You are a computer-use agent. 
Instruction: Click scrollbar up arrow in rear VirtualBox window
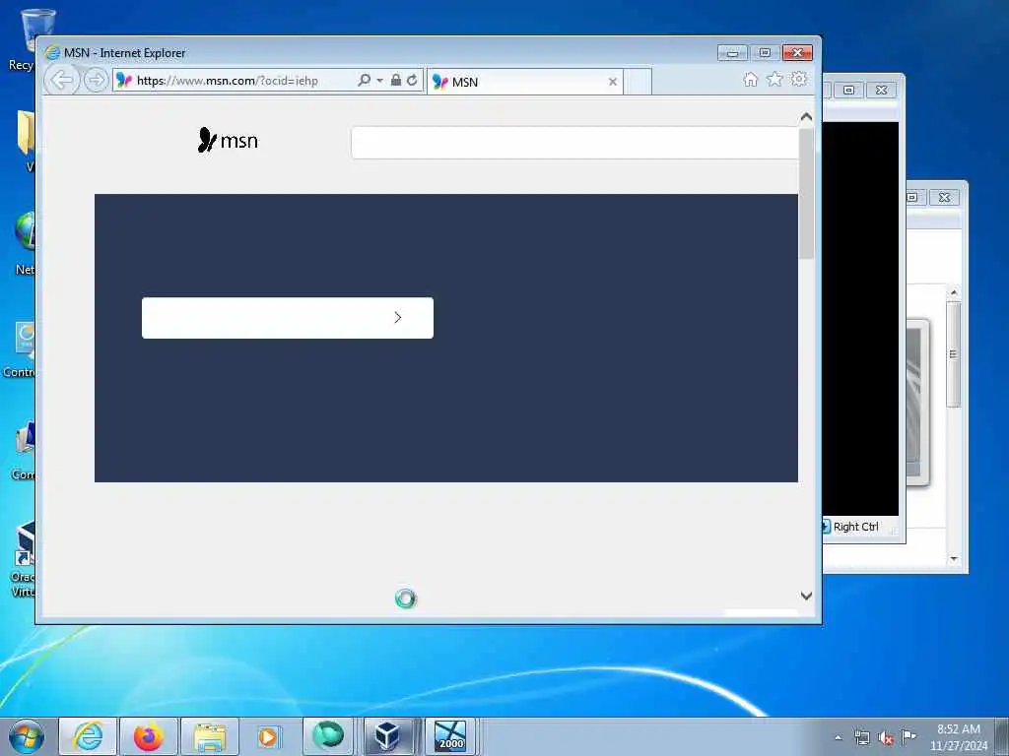[x=954, y=292]
